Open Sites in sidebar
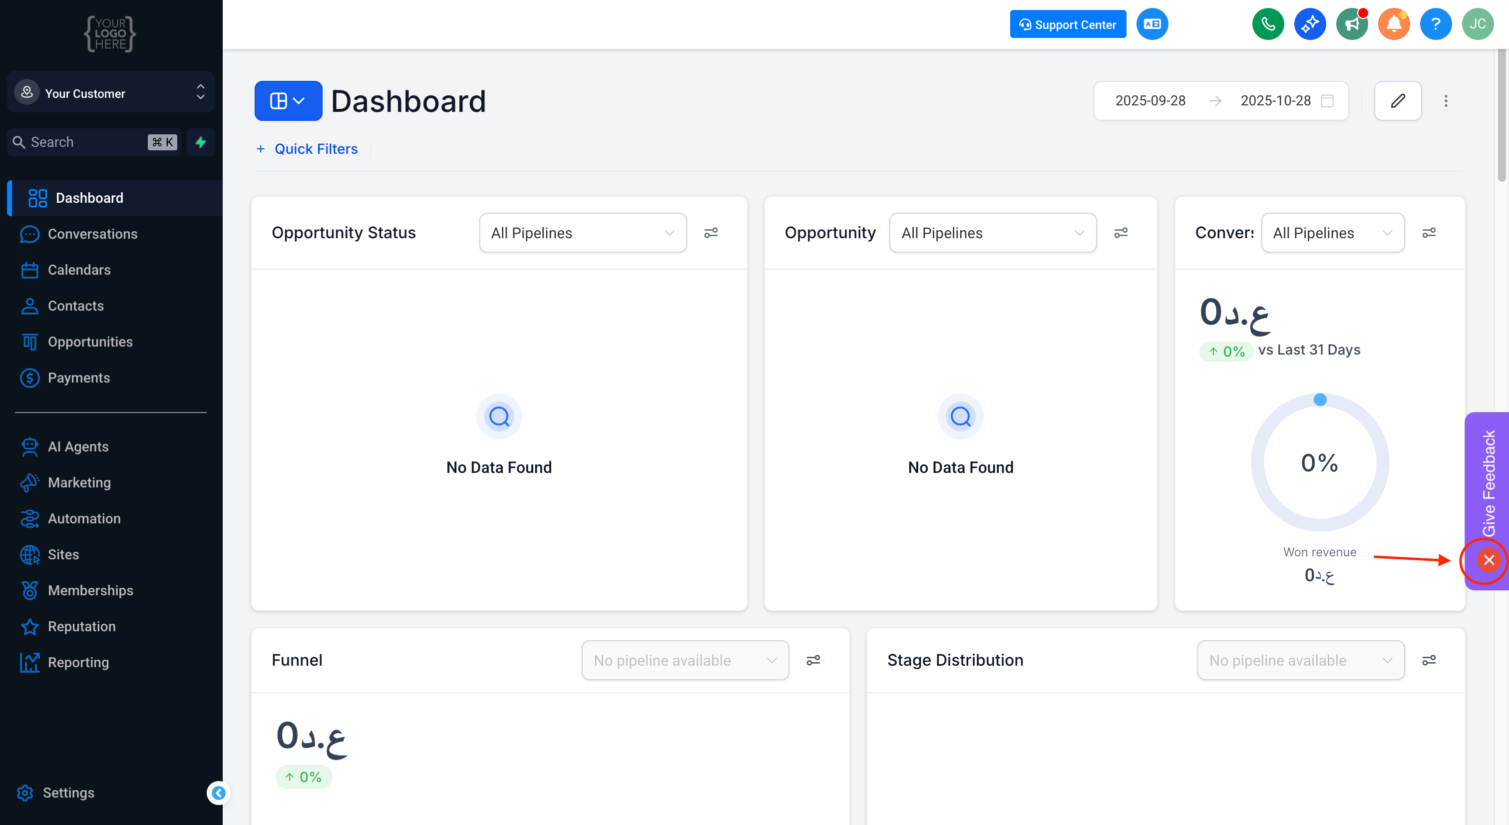 (x=63, y=554)
